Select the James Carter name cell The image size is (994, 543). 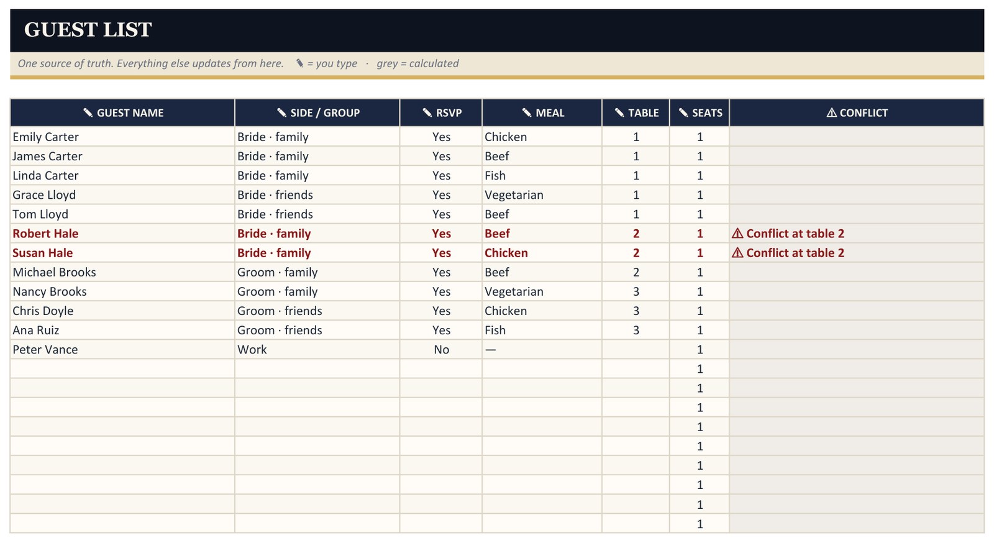pyautogui.click(x=122, y=156)
